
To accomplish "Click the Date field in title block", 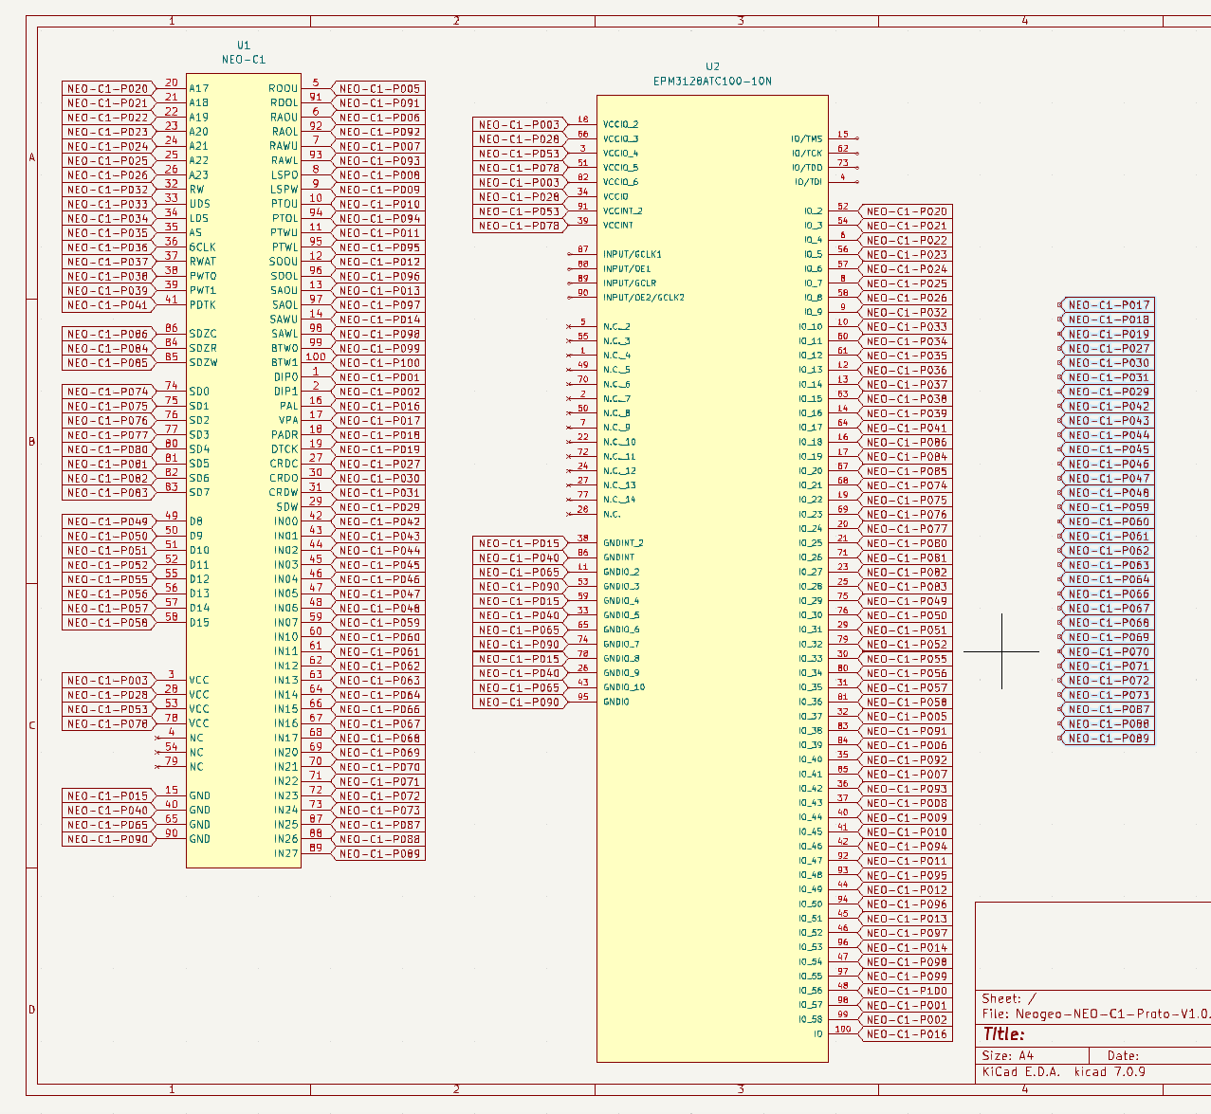I will pos(1123,1055).
